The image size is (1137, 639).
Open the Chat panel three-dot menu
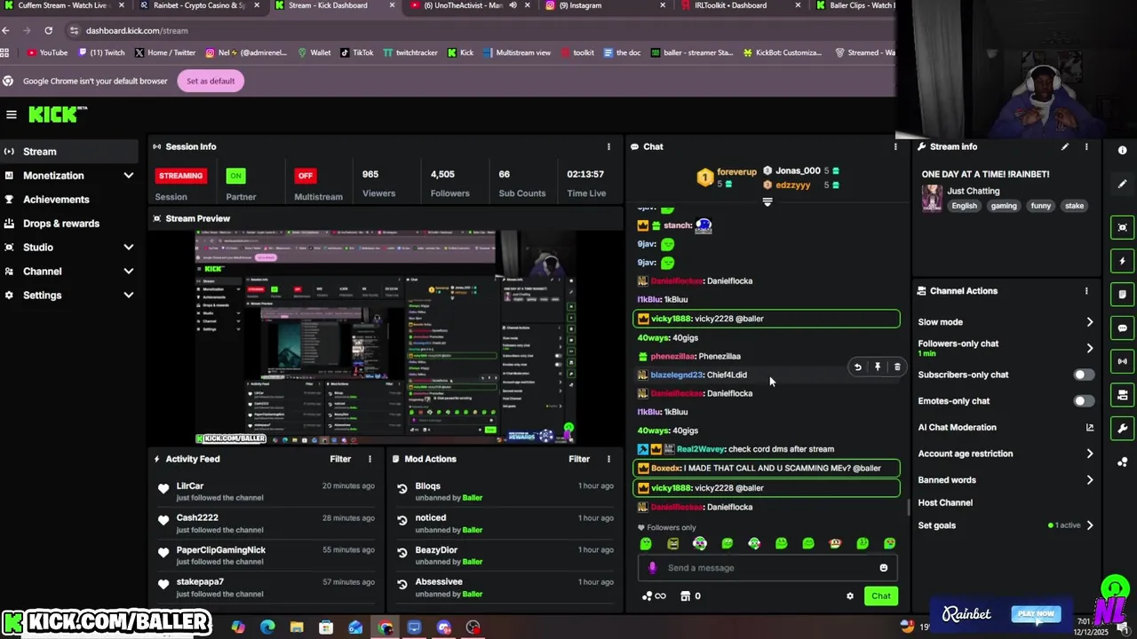(895, 146)
